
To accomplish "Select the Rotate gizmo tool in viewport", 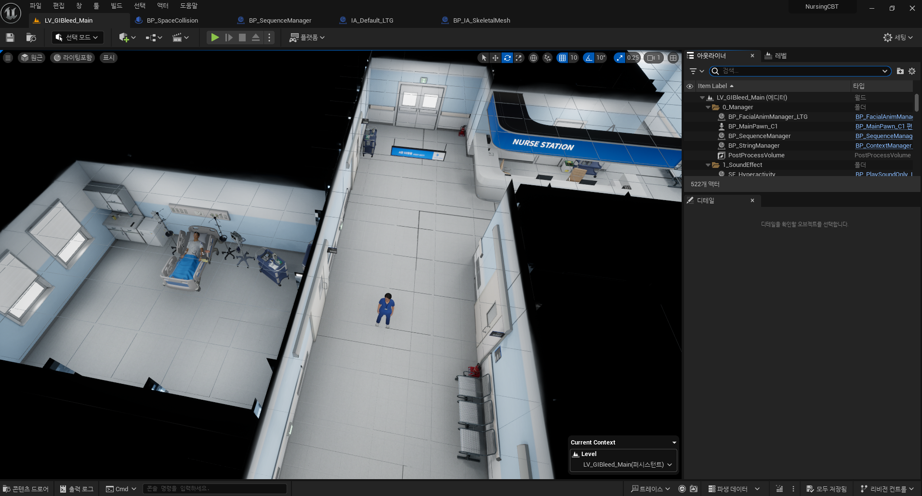I will 507,58.
